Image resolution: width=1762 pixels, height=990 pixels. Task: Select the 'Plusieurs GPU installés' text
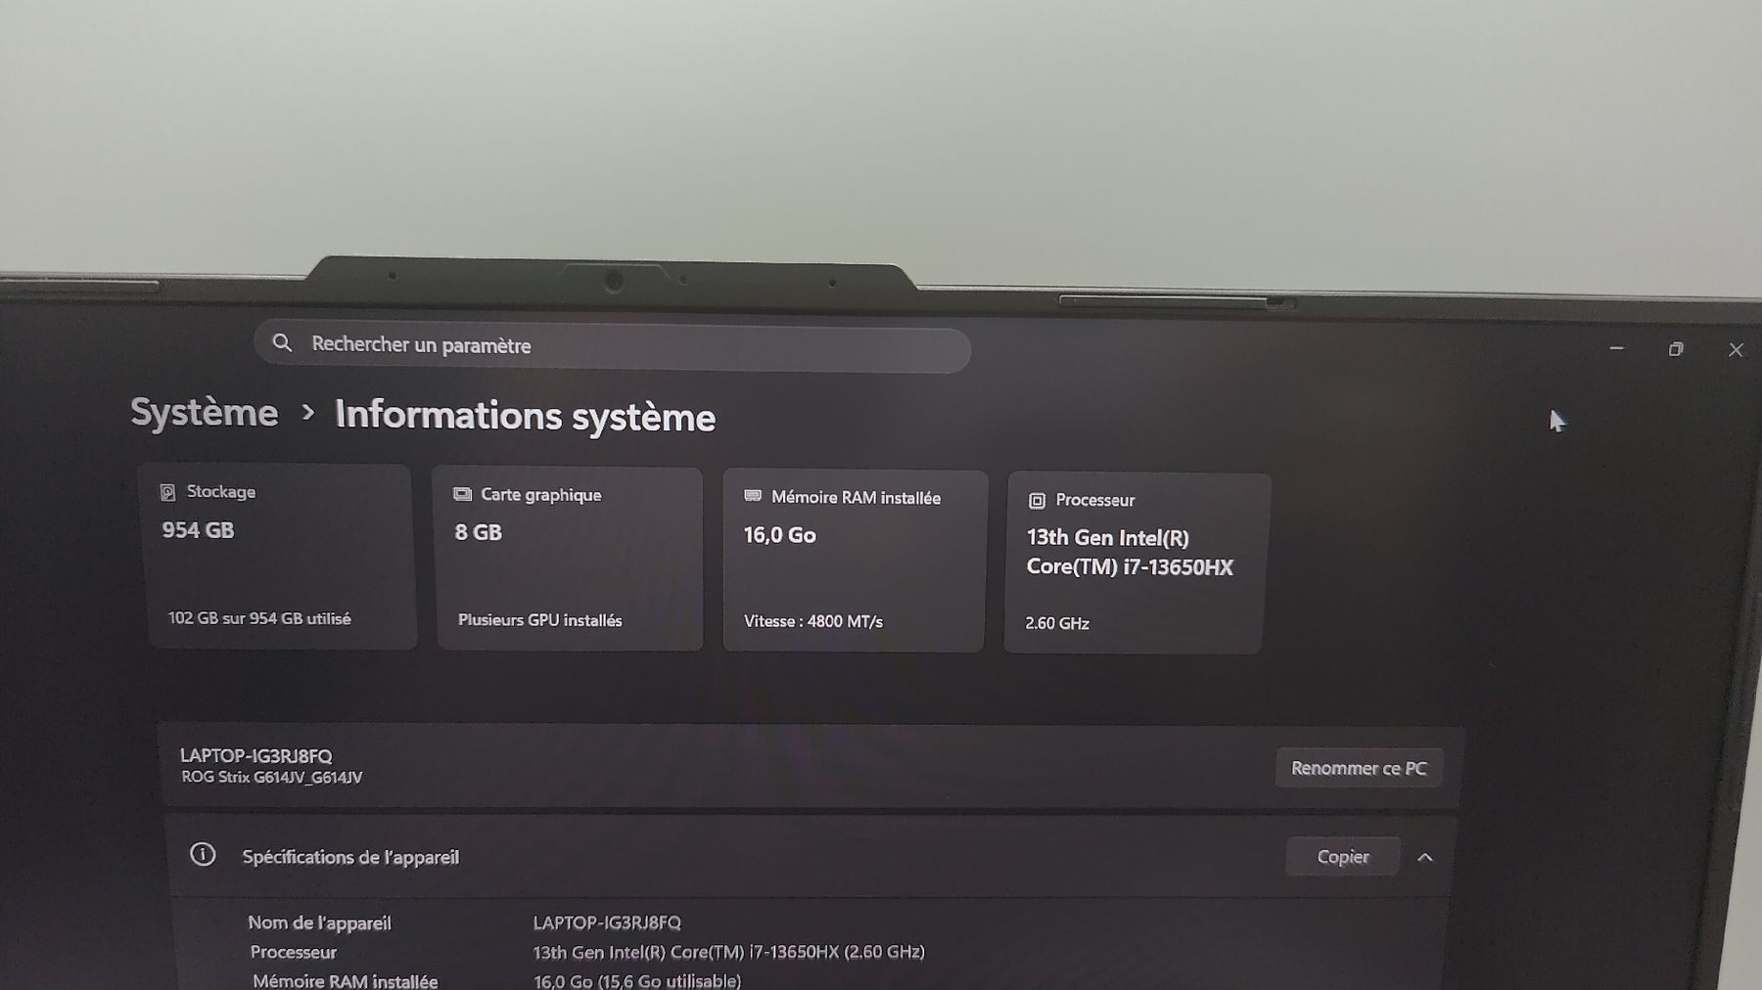coord(540,620)
